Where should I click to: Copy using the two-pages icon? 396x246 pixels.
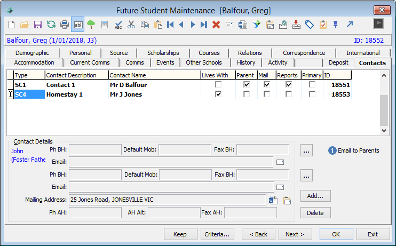(x=145, y=25)
